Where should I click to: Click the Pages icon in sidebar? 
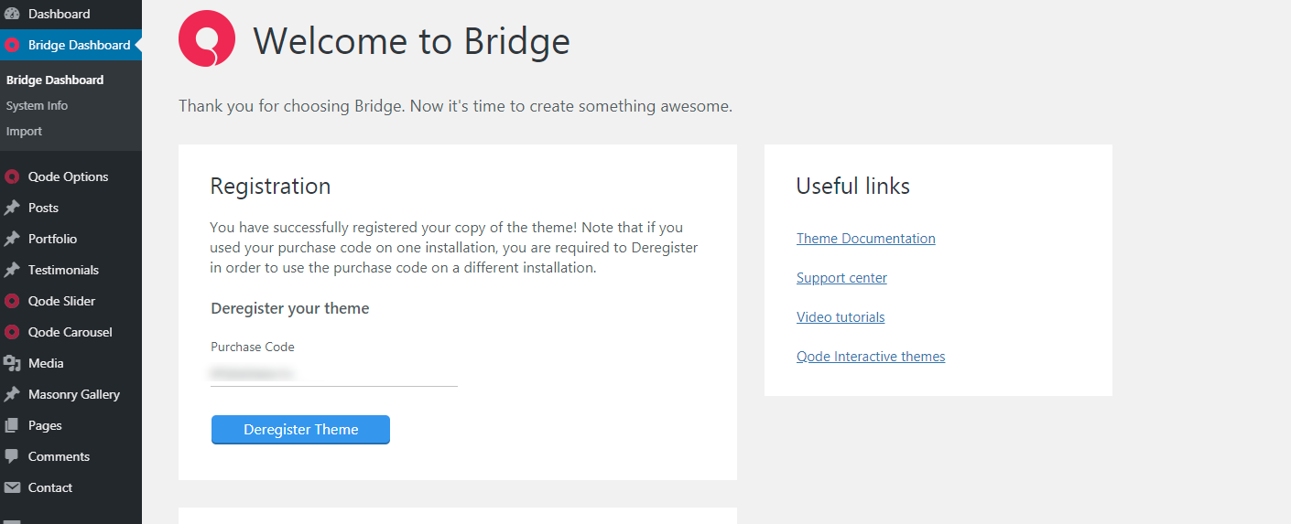[x=12, y=425]
